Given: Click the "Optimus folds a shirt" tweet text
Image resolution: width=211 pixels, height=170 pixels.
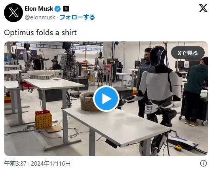Looking at the screenshot, I should coord(40,33).
